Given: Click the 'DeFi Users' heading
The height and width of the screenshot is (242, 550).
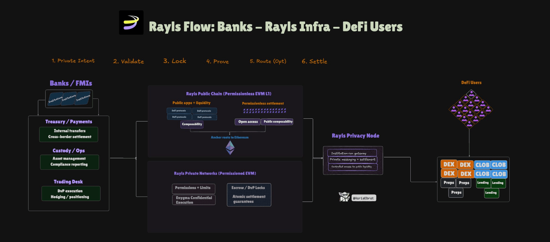Looking at the screenshot, I should pyautogui.click(x=471, y=83).
